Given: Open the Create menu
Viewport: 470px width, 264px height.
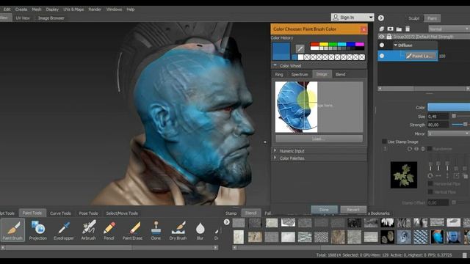Looking at the screenshot, I should 21,10.
